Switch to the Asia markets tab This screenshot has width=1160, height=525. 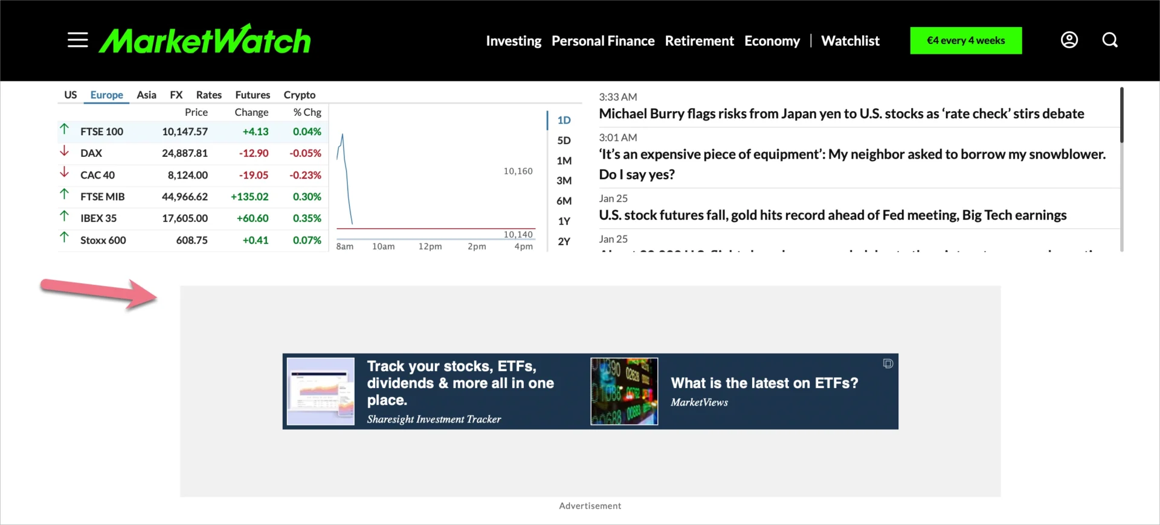[146, 95]
